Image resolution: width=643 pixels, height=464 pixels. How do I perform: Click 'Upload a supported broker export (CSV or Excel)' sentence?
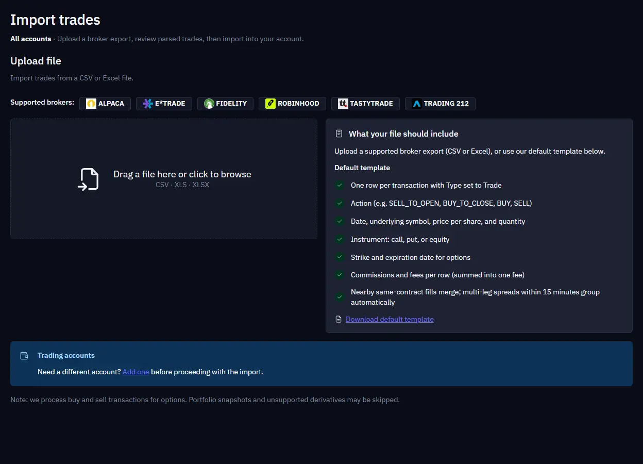pos(470,152)
